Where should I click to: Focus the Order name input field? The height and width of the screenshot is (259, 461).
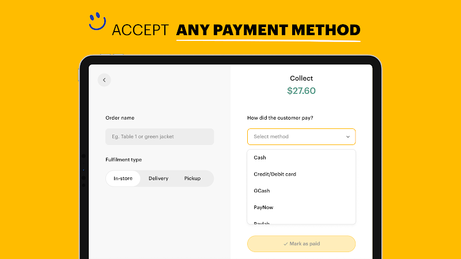(x=160, y=136)
